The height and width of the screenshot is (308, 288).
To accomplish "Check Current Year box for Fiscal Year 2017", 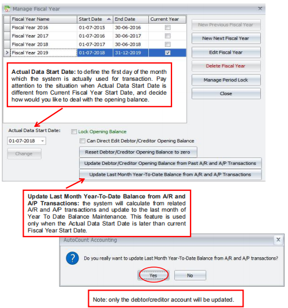I will click(x=168, y=36).
